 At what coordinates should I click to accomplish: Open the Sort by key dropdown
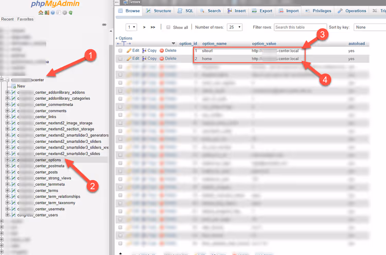[x=370, y=27]
